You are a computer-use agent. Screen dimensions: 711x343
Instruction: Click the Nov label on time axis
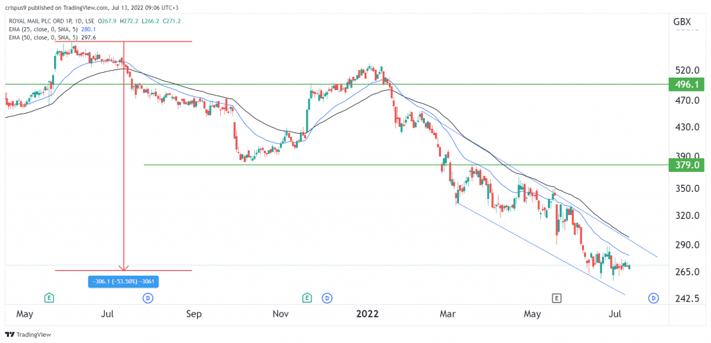pyautogui.click(x=281, y=313)
